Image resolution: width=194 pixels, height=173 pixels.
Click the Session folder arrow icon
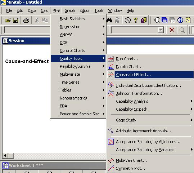157,20
